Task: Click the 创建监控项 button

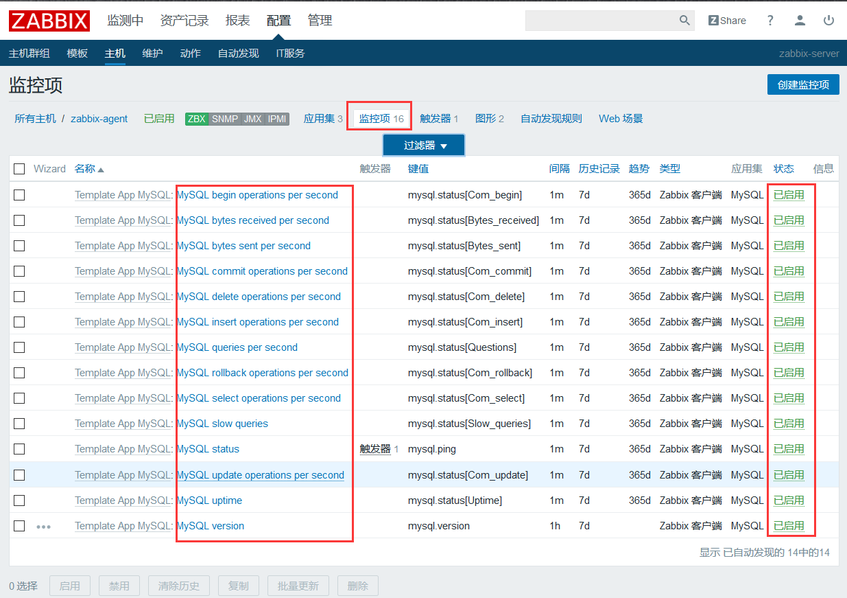Action: click(x=803, y=84)
